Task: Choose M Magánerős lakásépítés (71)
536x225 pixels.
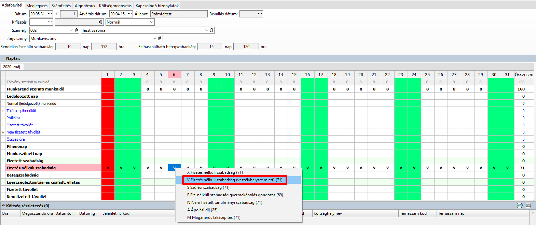Action: coord(238,217)
